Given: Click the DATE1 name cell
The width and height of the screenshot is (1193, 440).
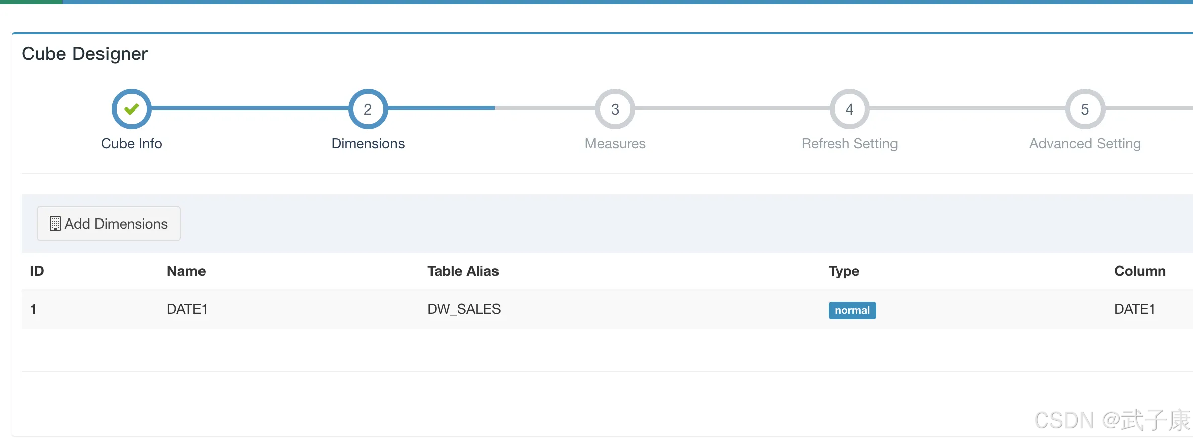Looking at the screenshot, I should (x=187, y=309).
